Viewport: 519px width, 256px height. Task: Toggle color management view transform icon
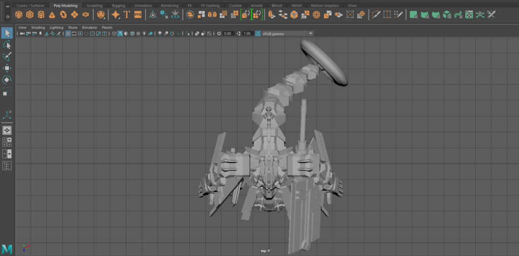coord(258,33)
